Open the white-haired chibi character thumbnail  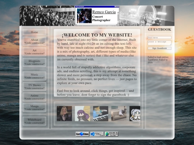(135, 113)
